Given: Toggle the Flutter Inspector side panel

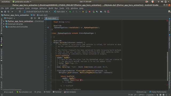Looking at the screenshot, I should pyautogui.click(x=170, y=41).
